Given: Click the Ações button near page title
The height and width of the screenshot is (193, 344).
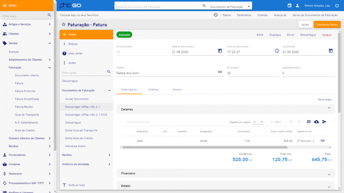Looking at the screenshot, I should click(x=305, y=25).
